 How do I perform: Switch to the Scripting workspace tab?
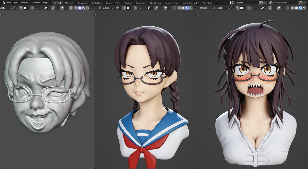(x=207, y=3)
